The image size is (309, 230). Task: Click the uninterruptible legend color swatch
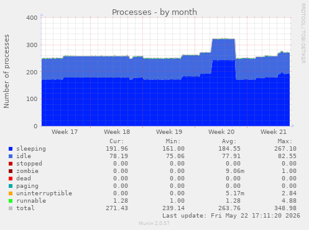(11, 193)
